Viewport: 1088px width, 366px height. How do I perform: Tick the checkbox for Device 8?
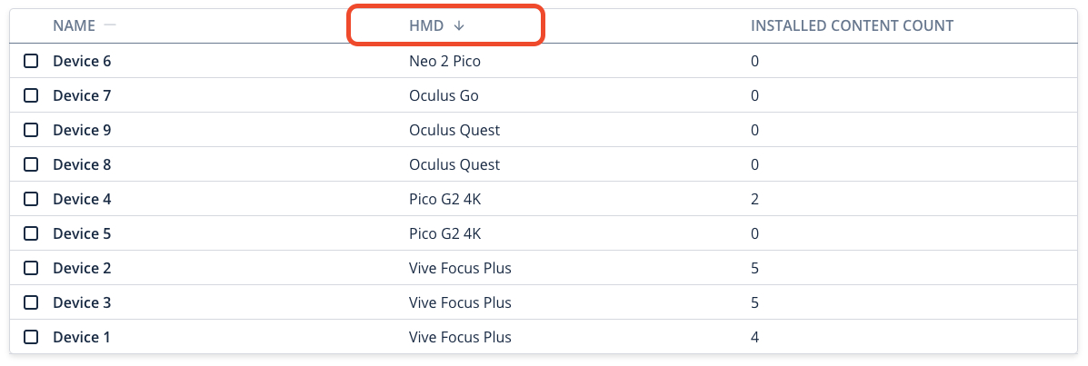31,164
